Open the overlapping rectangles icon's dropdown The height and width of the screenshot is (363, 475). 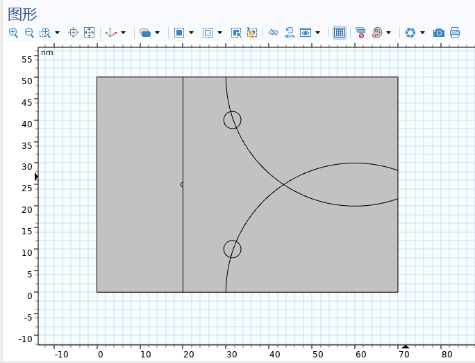pos(157,33)
